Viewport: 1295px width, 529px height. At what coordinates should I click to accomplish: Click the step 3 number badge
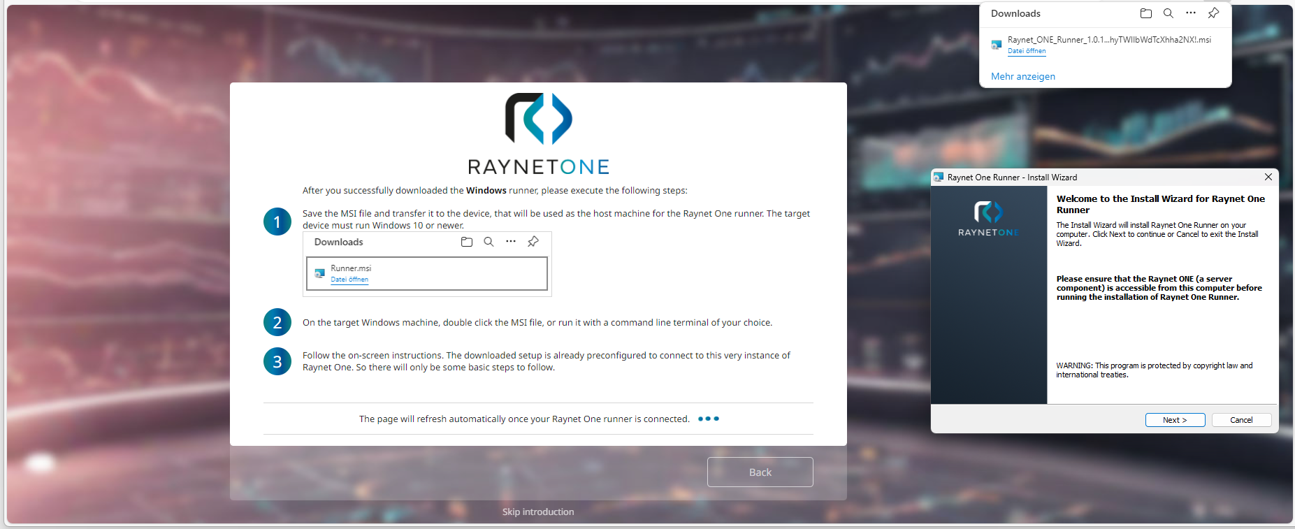coord(277,361)
